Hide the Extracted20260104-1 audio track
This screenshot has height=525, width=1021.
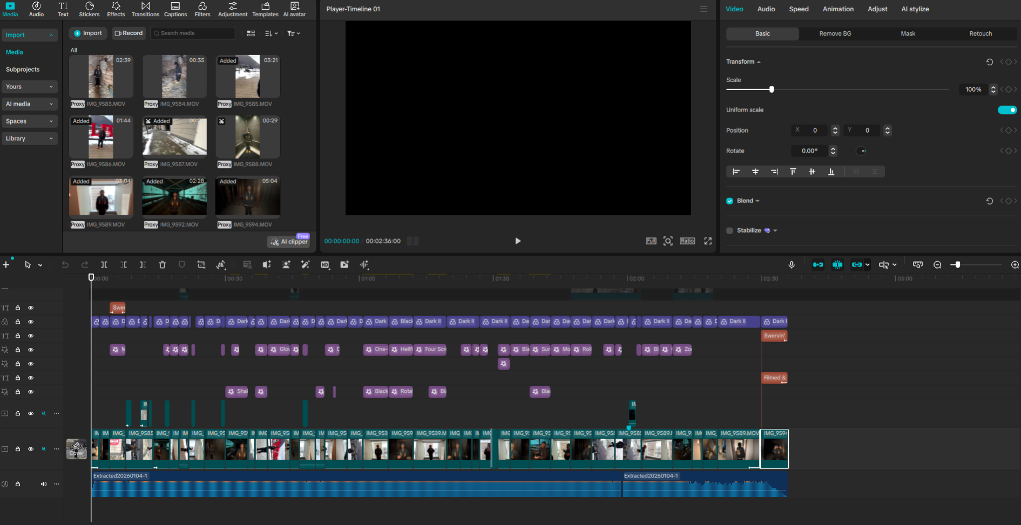pyautogui.click(x=43, y=484)
